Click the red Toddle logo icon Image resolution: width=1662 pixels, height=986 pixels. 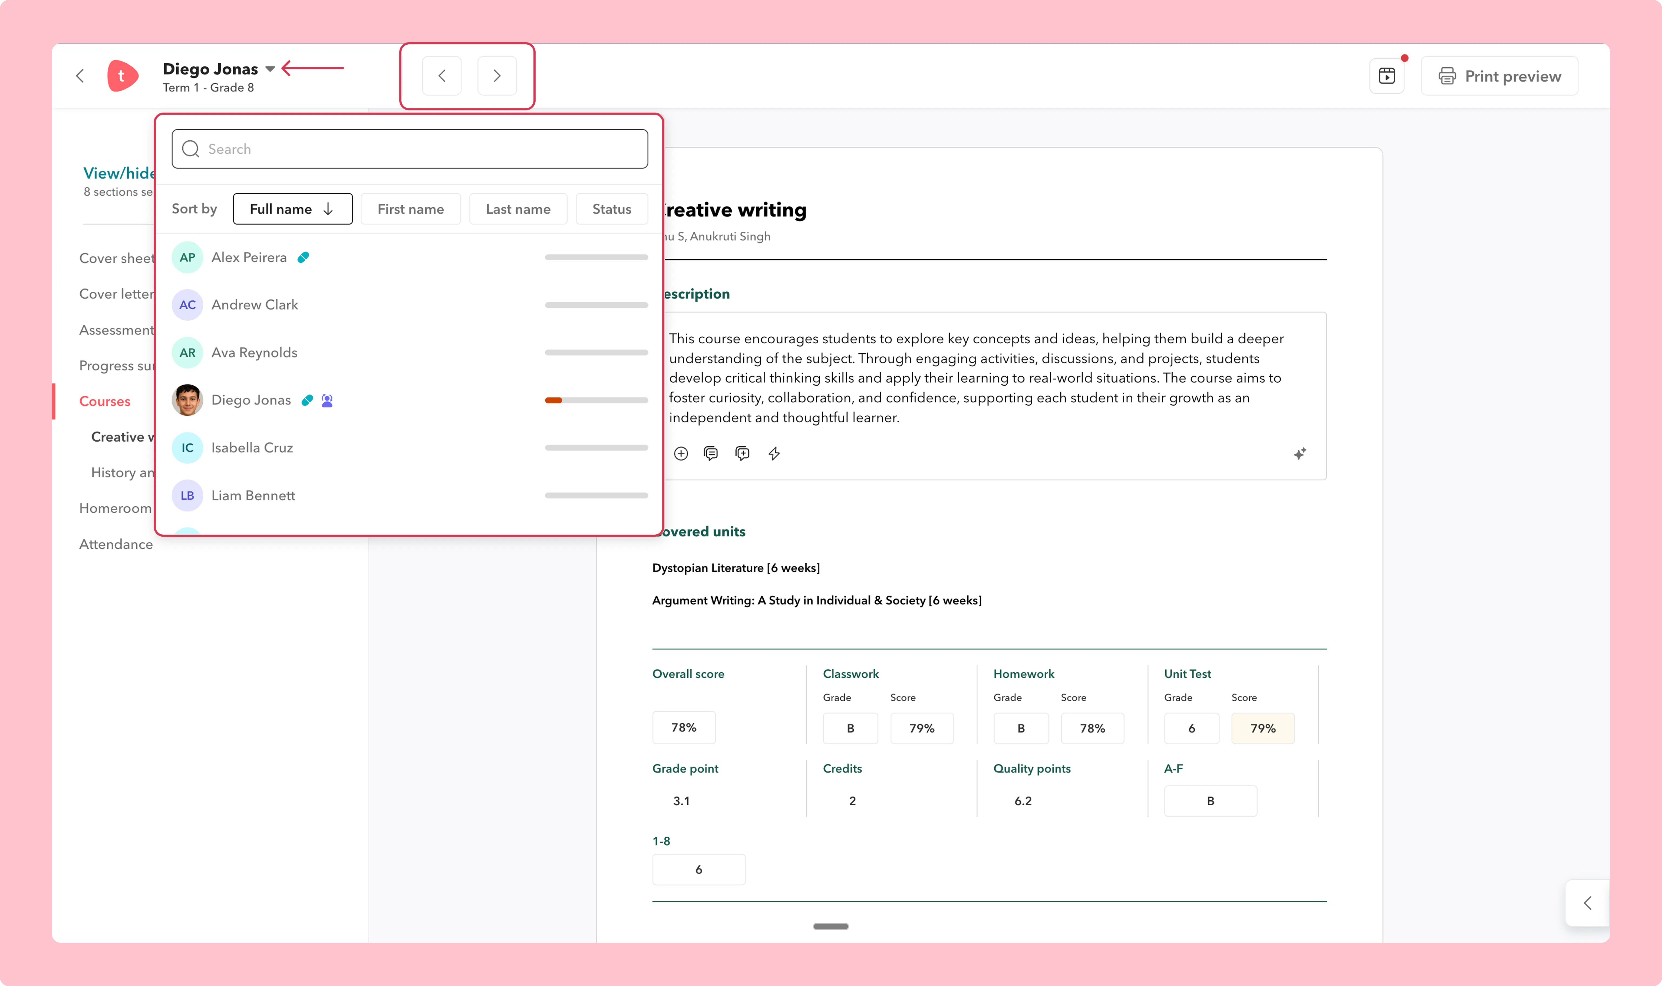coord(122,76)
